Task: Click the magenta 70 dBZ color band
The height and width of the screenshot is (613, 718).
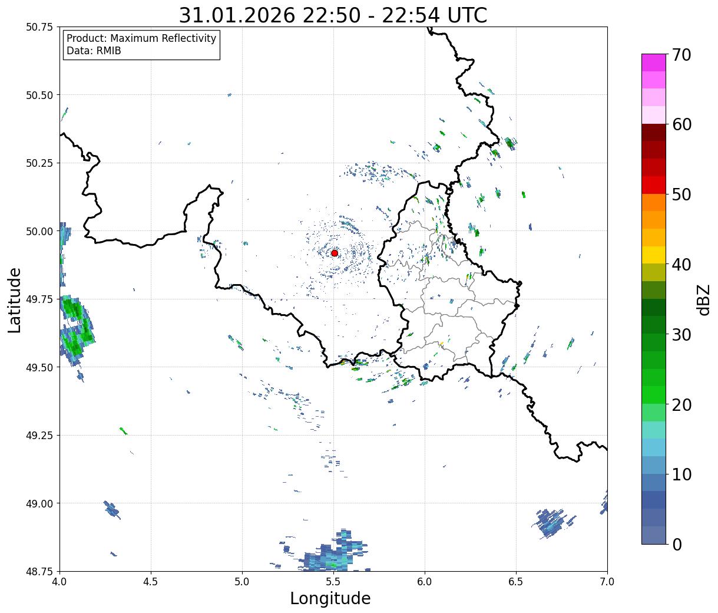Action: point(654,62)
